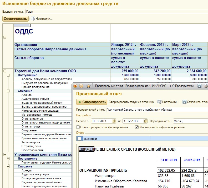This screenshot has width=208, height=188.
Task: Open Настройки in Произвольный отчет window
Action: point(168,102)
